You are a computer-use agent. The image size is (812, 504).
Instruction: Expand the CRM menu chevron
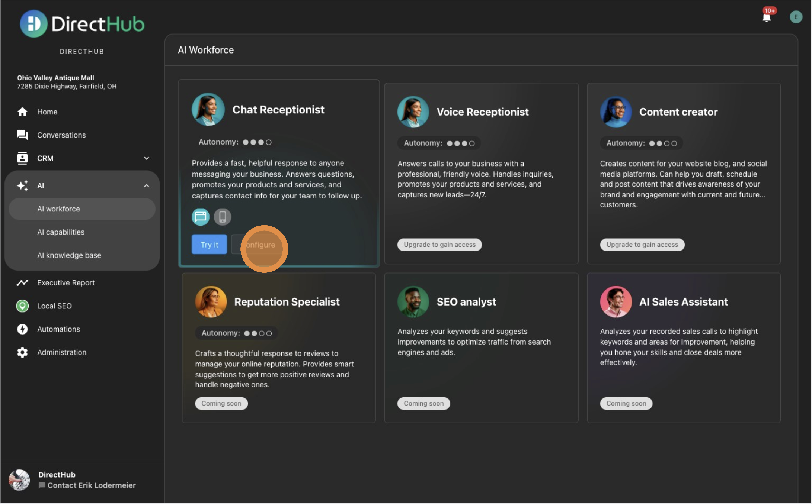click(147, 158)
